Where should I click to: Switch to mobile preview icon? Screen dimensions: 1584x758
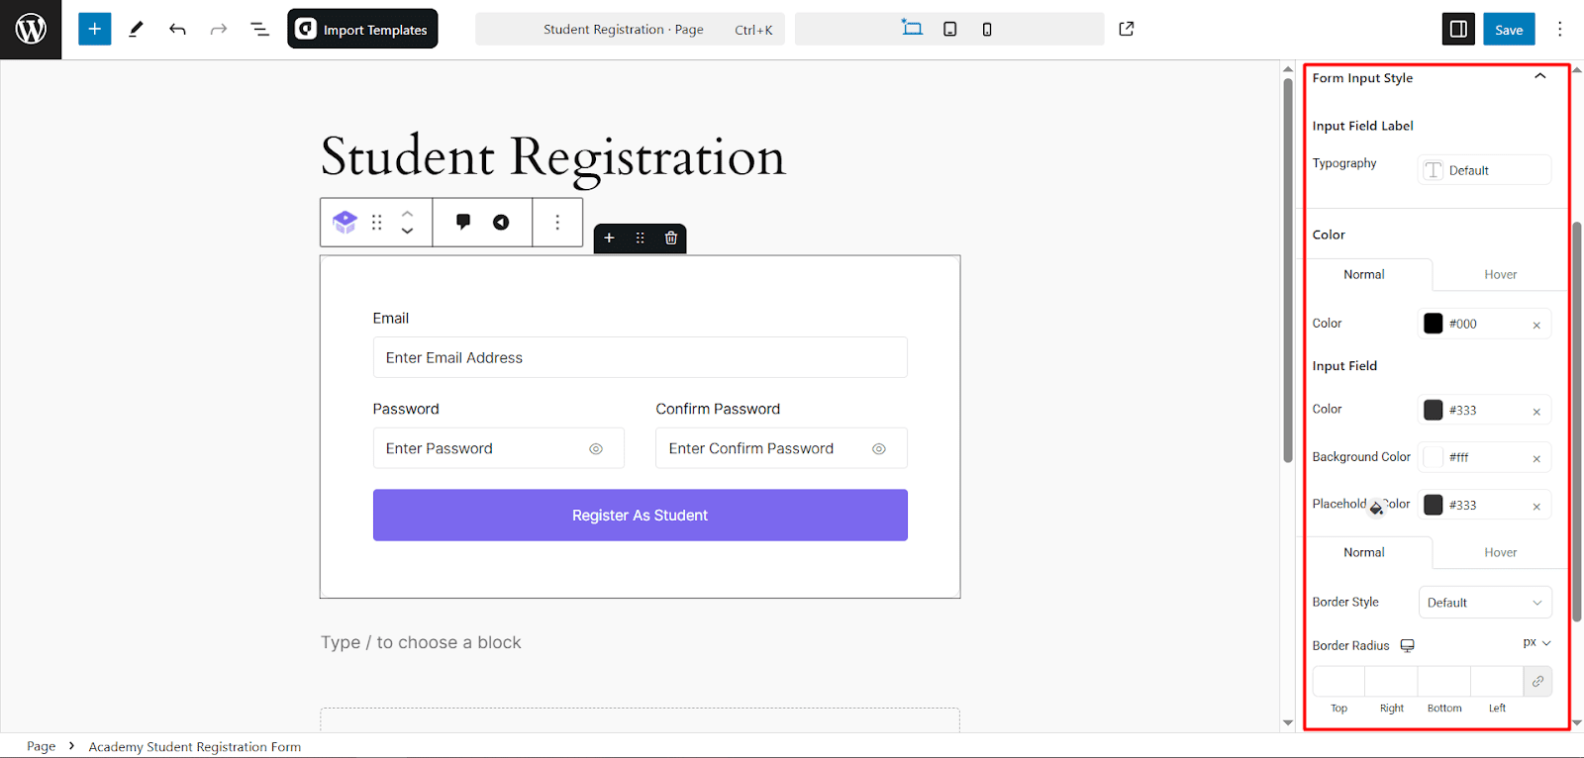(987, 30)
